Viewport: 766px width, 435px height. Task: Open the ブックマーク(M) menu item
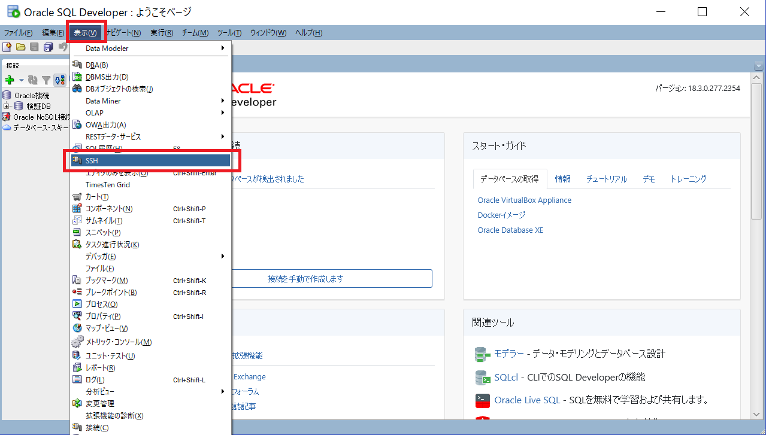pyautogui.click(x=150, y=280)
